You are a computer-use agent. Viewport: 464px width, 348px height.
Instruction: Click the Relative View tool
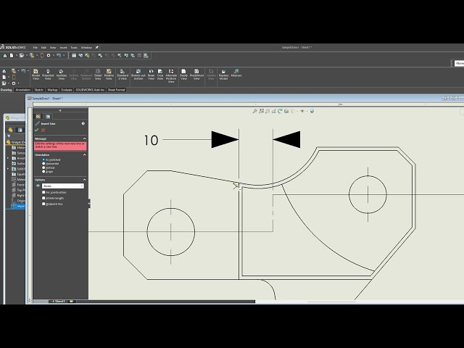[x=109, y=74]
